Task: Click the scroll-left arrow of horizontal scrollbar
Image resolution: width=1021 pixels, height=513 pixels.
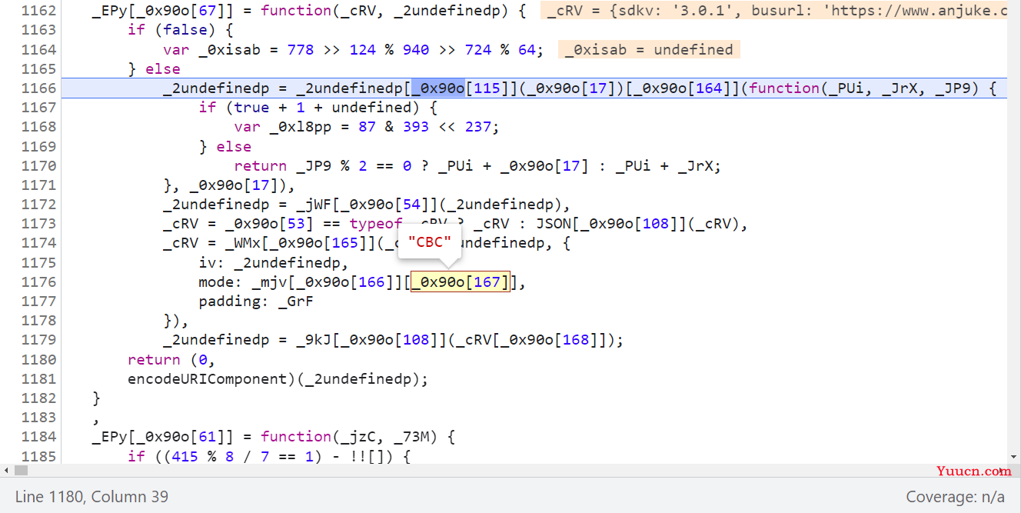Action: coord(7,470)
